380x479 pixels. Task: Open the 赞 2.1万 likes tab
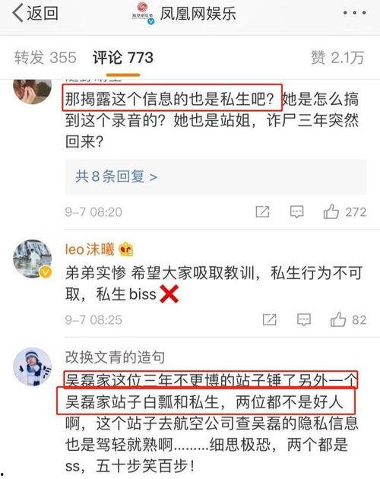point(337,58)
